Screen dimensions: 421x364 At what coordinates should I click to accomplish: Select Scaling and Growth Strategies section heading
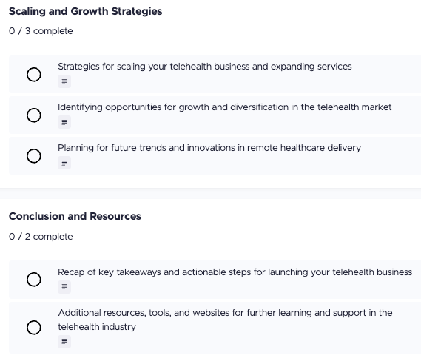coord(85,11)
